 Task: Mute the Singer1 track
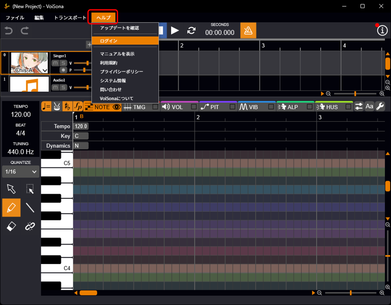point(55,63)
